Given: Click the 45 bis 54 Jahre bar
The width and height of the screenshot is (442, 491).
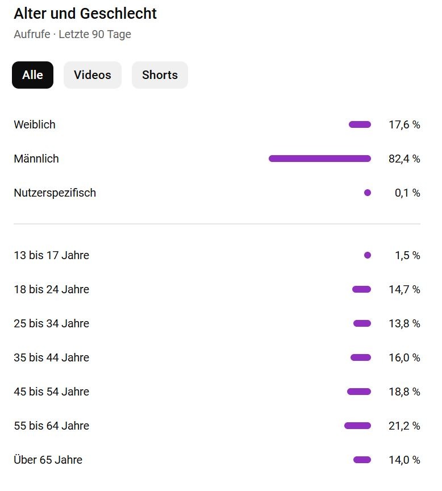Looking at the screenshot, I should tap(359, 392).
